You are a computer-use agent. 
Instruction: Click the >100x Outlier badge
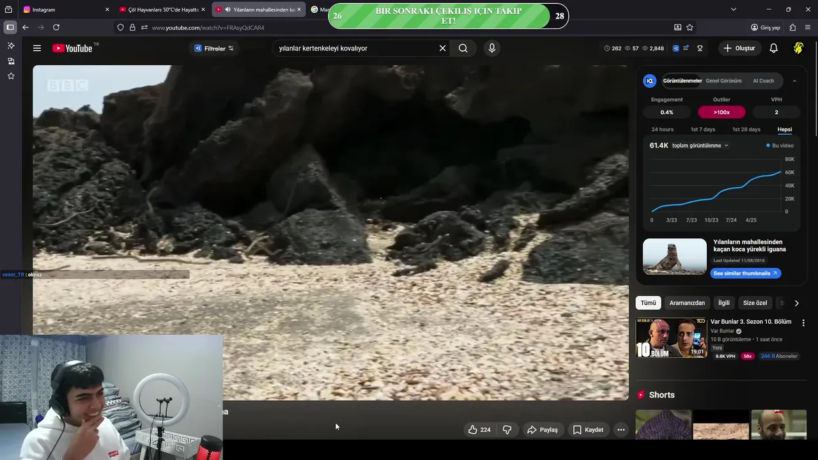[x=722, y=112]
